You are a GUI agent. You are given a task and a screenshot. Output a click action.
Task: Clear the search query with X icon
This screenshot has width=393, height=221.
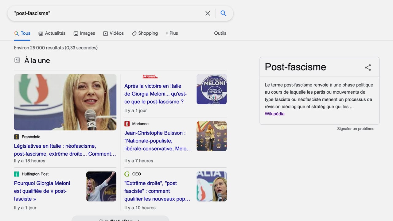click(208, 13)
